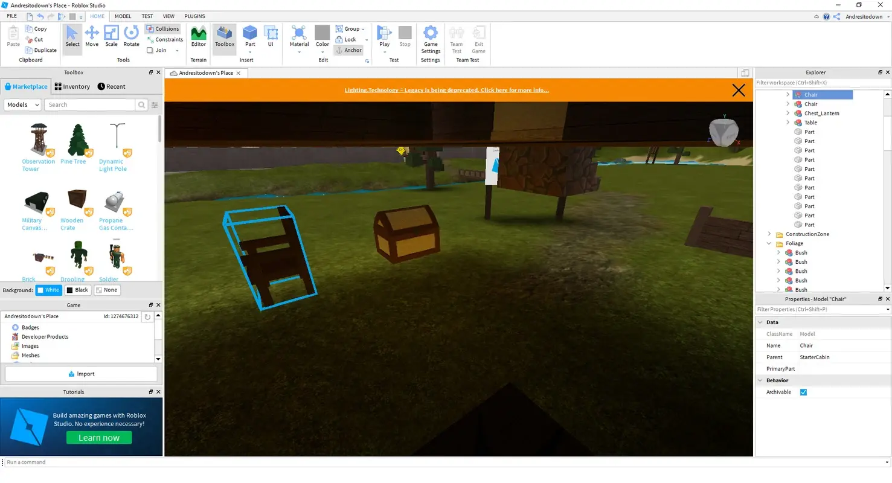Insert a new Part
The width and height of the screenshot is (892, 483).
tap(249, 36)
